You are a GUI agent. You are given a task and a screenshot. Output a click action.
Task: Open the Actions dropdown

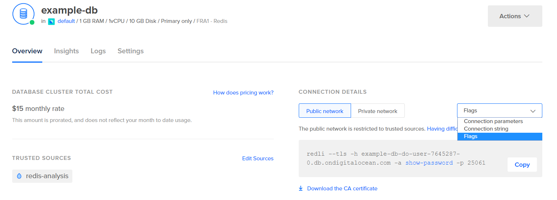pos(515,16)
